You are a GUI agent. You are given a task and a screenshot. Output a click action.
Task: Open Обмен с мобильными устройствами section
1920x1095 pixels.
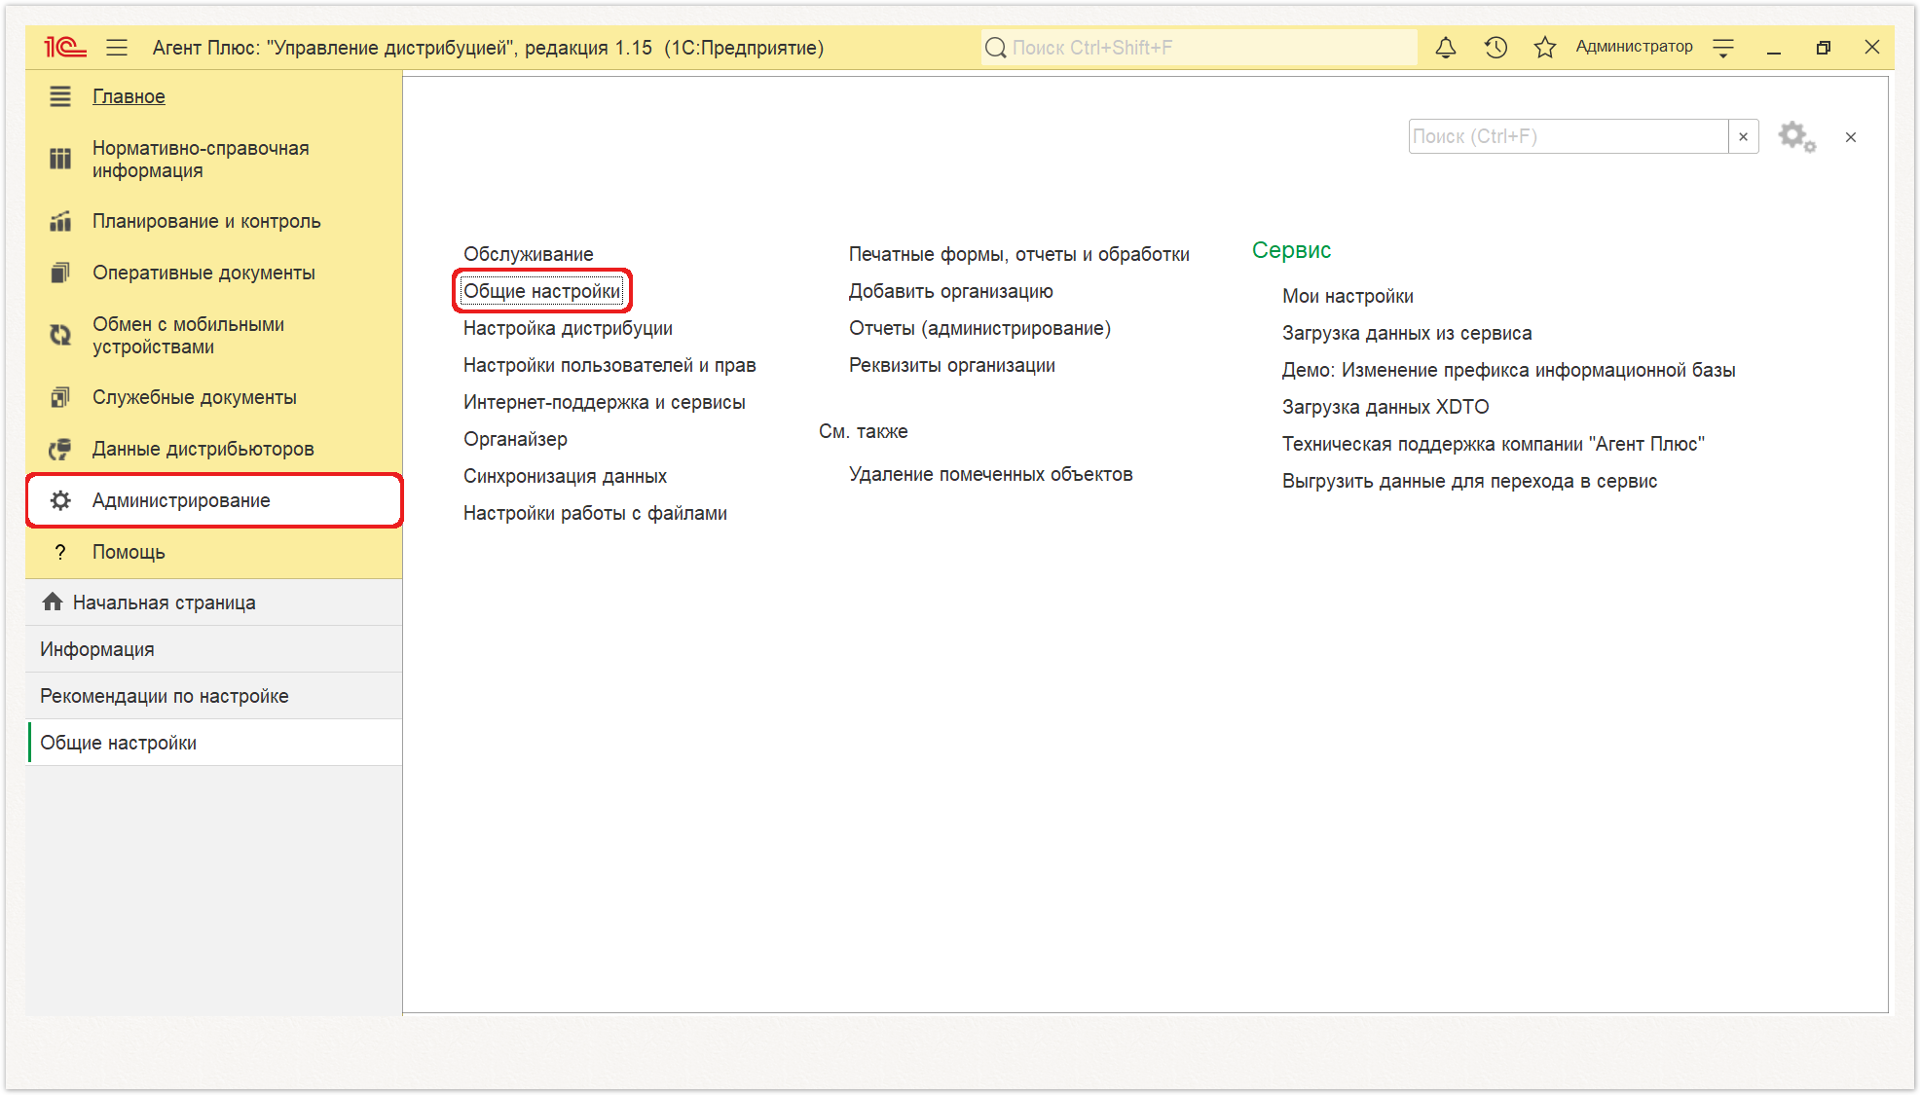(188, 335)
